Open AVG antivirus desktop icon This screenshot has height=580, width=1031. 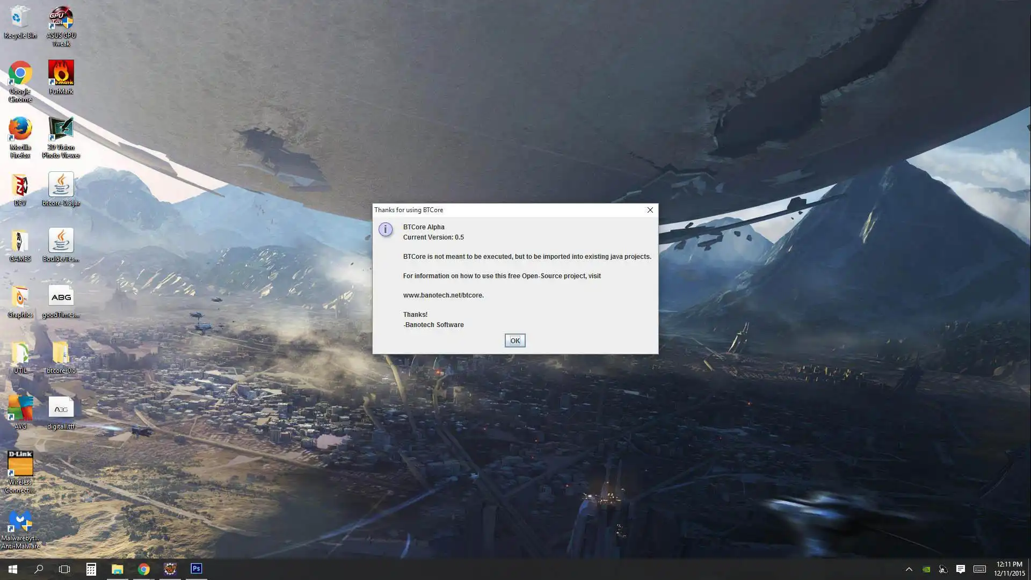(20, 409)
